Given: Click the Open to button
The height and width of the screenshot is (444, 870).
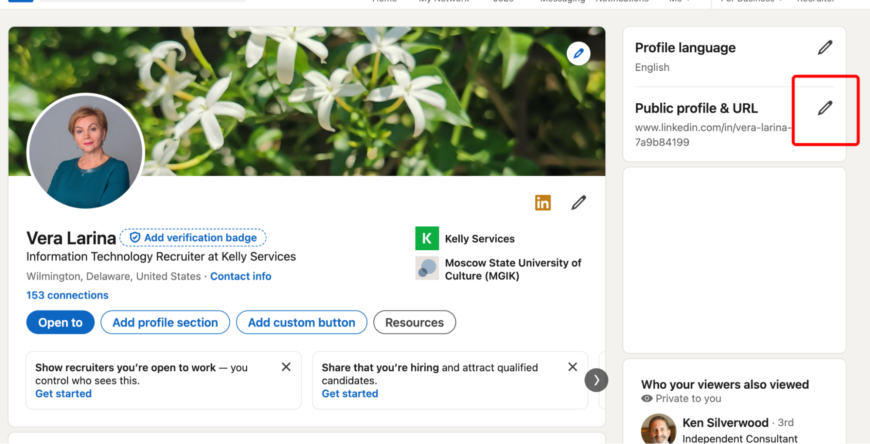Looking at the screenshot, I should 60,322.
